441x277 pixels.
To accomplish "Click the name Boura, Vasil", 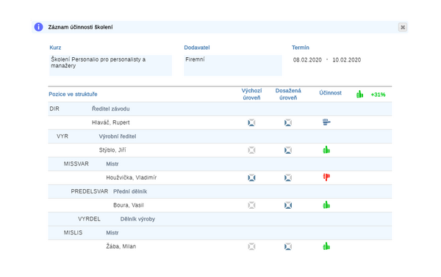I will tap(128, 205).
